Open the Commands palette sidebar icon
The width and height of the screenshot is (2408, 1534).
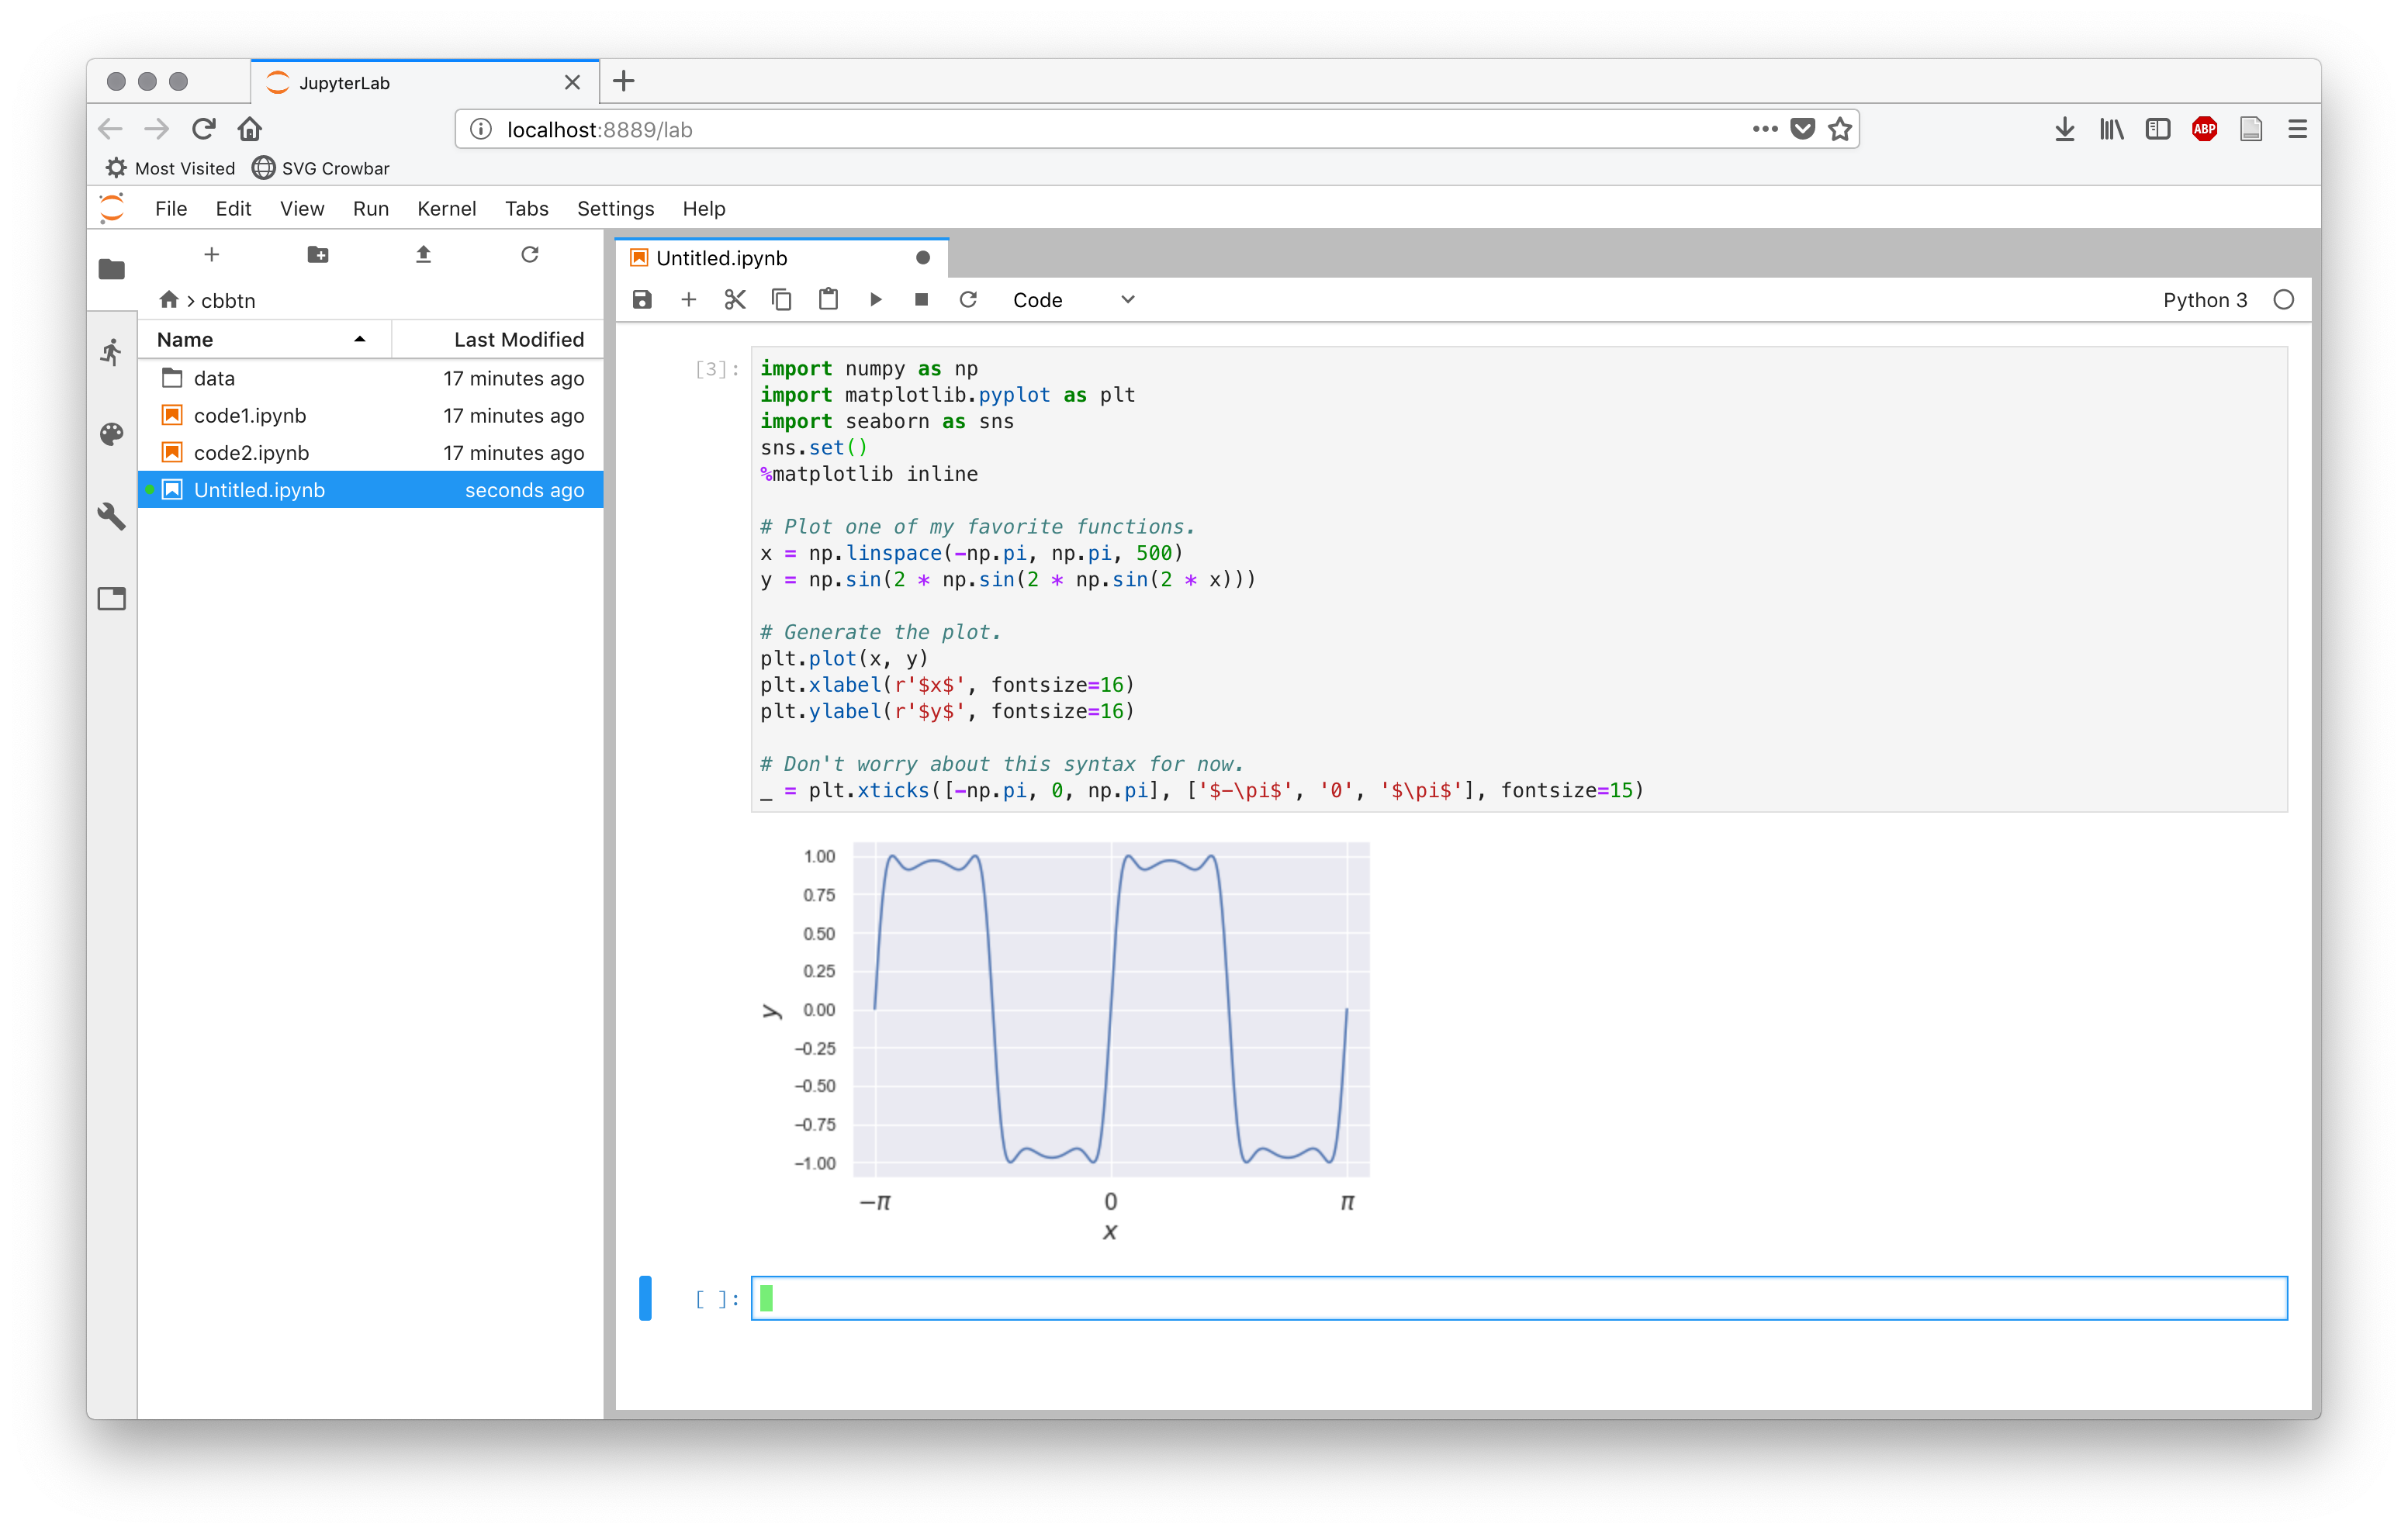[x=112, y=434]
